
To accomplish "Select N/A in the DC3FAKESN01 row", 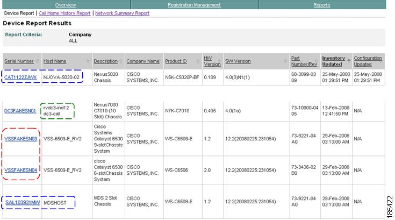I will [x=358, y=111].
